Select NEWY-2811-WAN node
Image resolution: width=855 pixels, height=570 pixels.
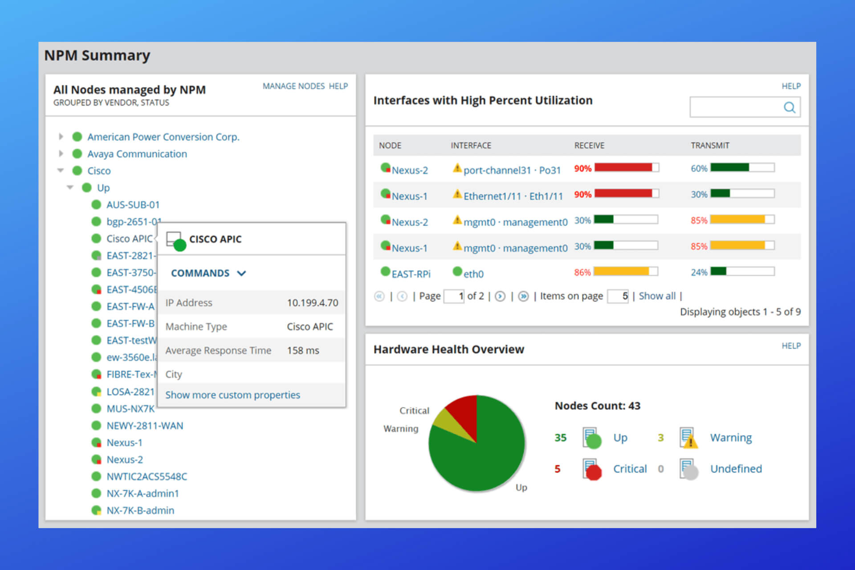(x=145, y=426)
